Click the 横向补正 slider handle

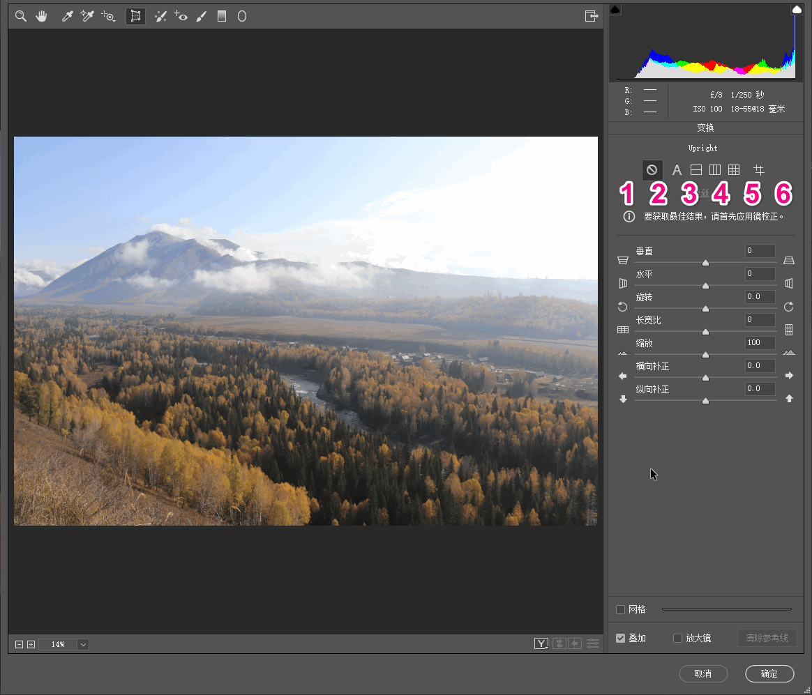[705, 378]
